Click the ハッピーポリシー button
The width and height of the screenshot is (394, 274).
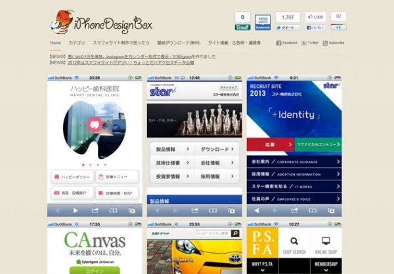click(x=72, y=177)
